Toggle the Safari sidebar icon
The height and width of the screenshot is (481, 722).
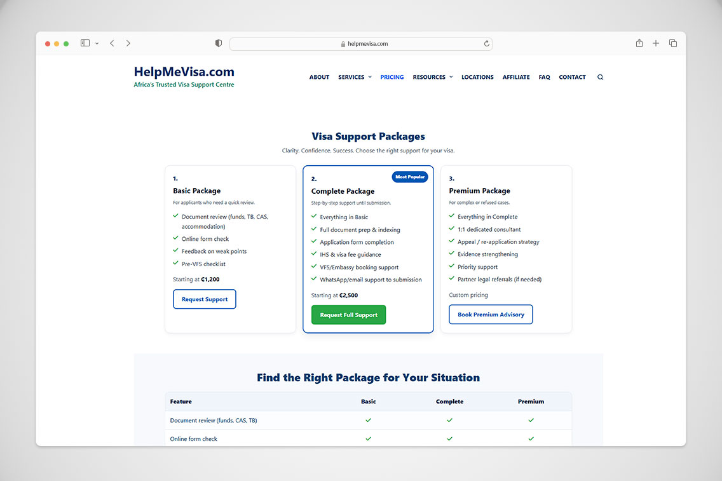pos(85,43)
